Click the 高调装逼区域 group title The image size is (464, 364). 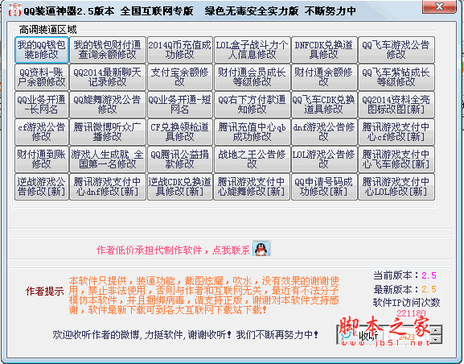click(x=48, y=30)
